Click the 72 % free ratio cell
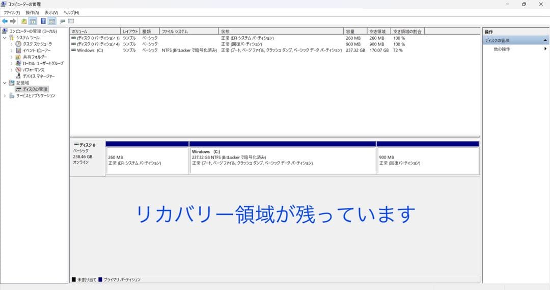This screenshot has height=290, width=550. (x=398, y=50)
